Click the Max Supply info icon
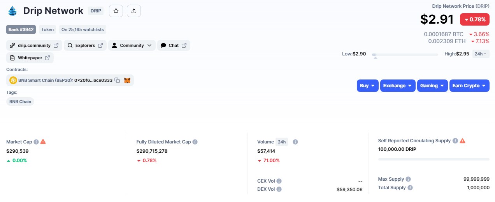Screen dimensions: 495x202 [x=408, y=179]
